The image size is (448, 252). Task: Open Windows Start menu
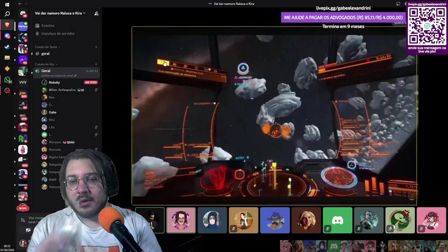pos(7,5)
